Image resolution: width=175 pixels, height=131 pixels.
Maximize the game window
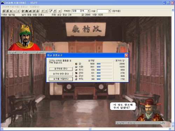pos(168,3)
